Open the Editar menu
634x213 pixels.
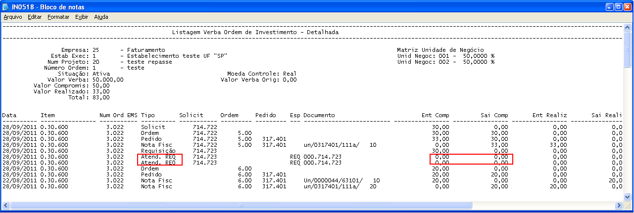pyautogui.click(x=35, y=17)
